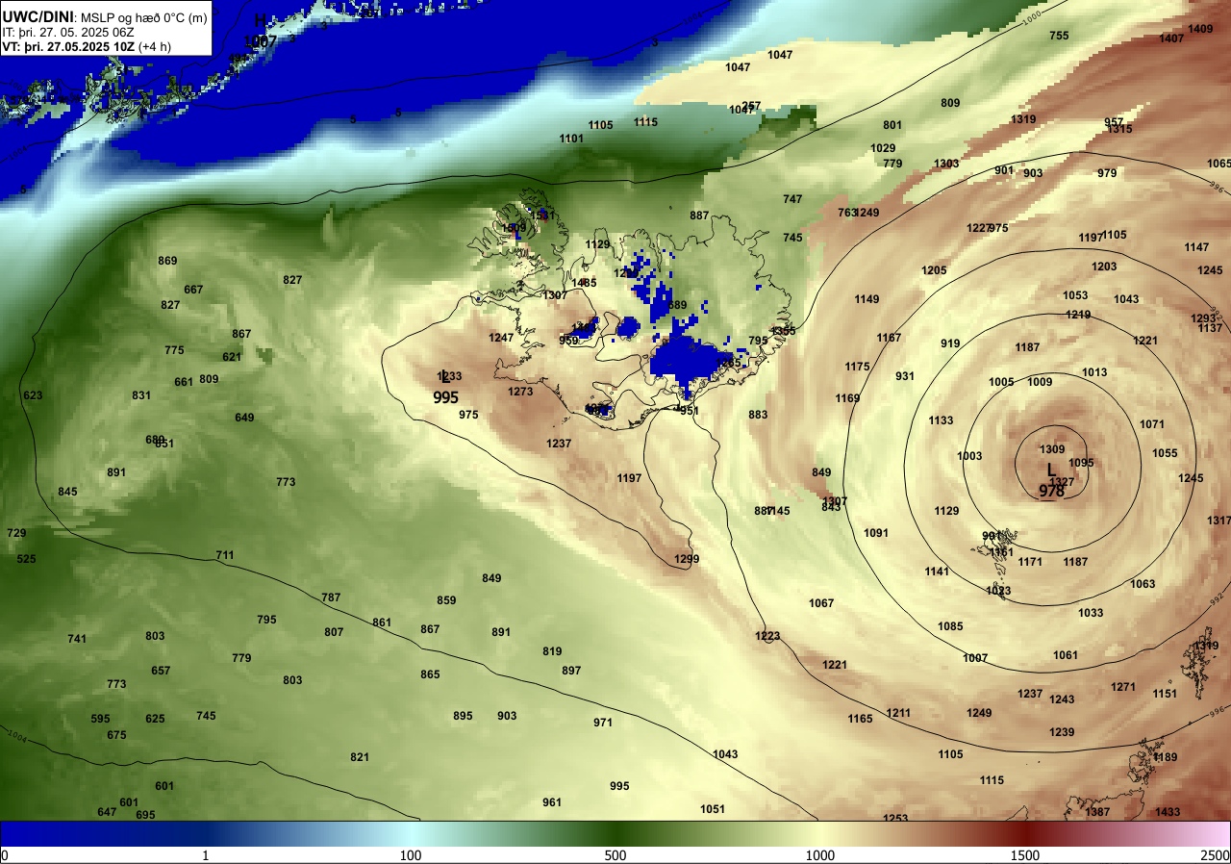1231x864 pixels.
Task: Click the height value 1175
Action: (x=857, y=367)
